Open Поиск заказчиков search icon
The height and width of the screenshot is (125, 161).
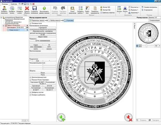(x=73, y=8)
